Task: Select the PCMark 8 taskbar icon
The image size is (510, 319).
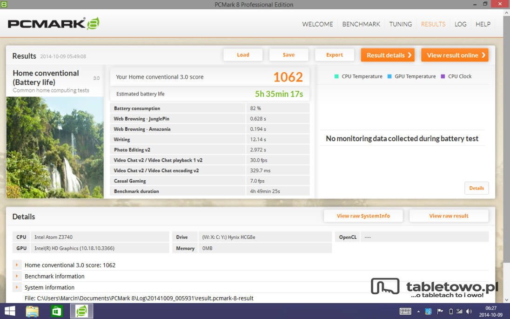Action: [81, 311]
